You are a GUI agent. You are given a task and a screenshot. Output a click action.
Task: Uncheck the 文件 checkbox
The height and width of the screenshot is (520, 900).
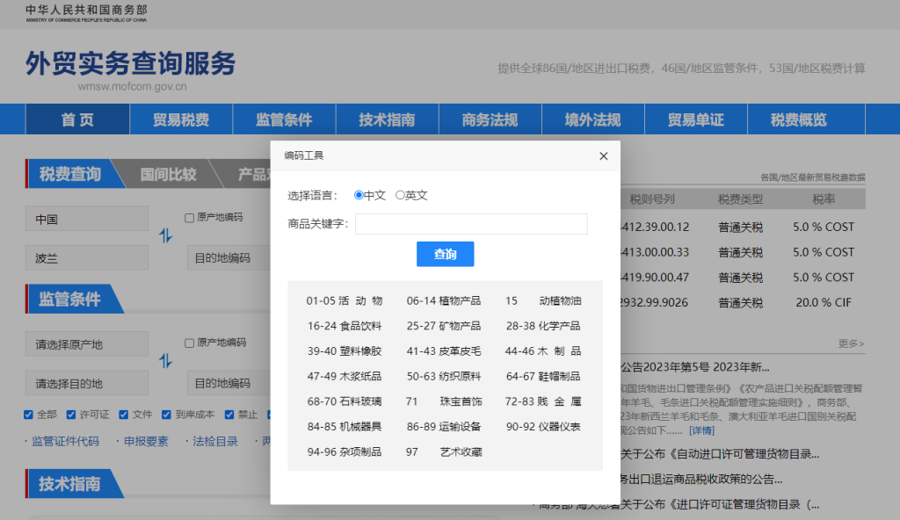[123, 415]
